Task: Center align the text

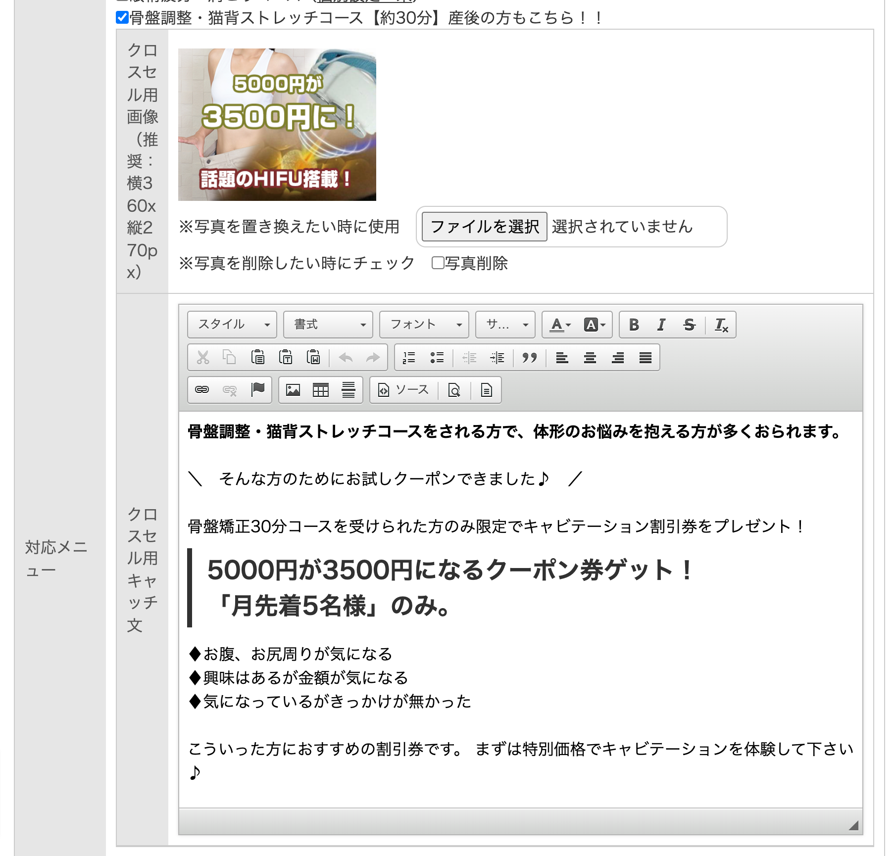Action: click(x=590, y=357)
